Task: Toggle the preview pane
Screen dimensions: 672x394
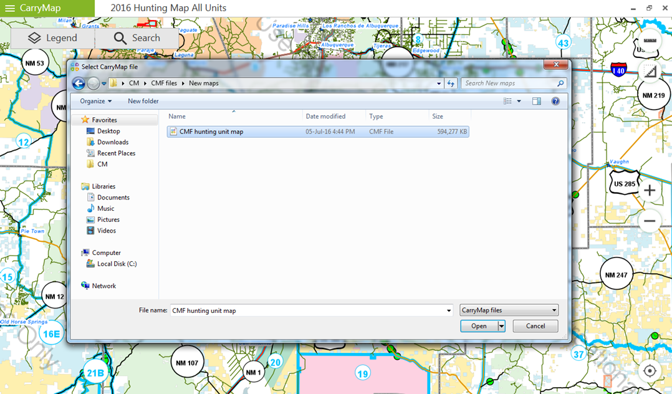Action: point(537,101)
